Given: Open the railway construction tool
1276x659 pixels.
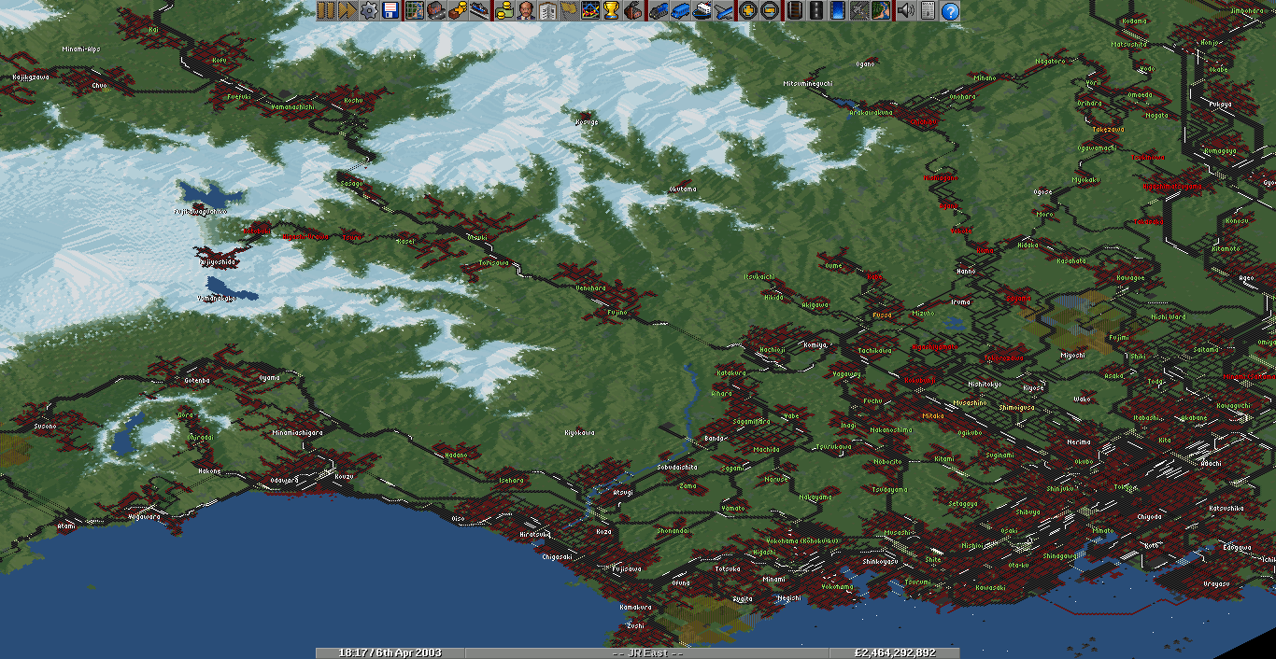Looking at the screenshot, I should tap(795, 11).
